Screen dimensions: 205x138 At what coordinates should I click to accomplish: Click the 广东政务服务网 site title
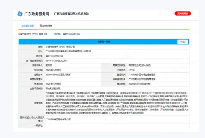(x=37, y=14)
